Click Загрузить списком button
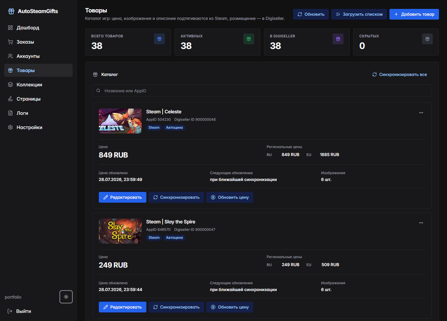The width and height of the screenshot is (447, 321). coord(359,14)
